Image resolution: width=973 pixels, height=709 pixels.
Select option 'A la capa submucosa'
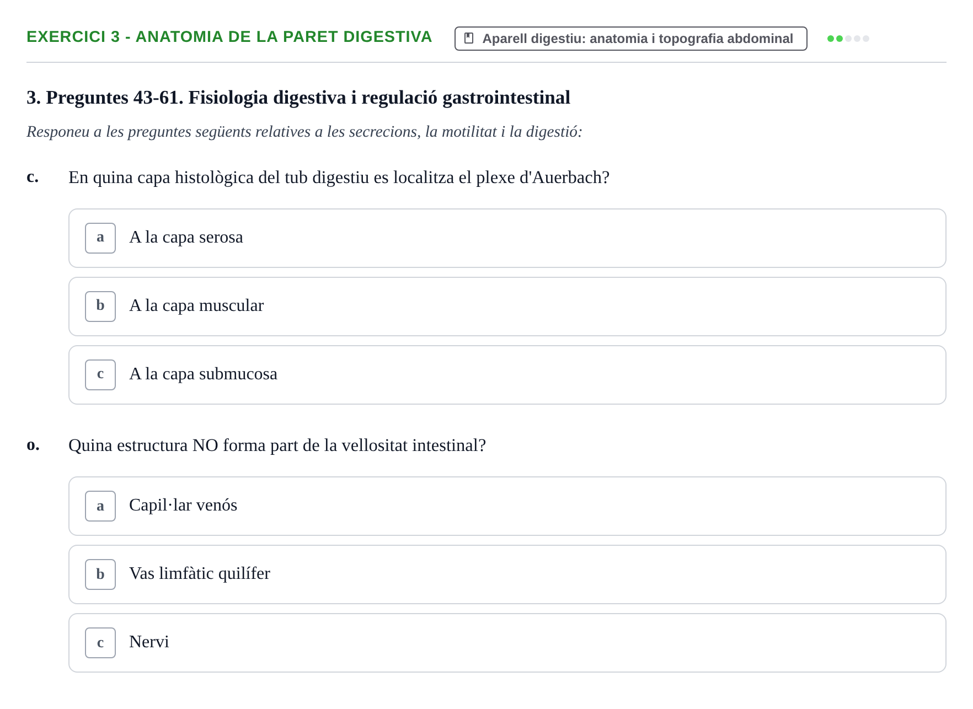click(x=507, y=375)
